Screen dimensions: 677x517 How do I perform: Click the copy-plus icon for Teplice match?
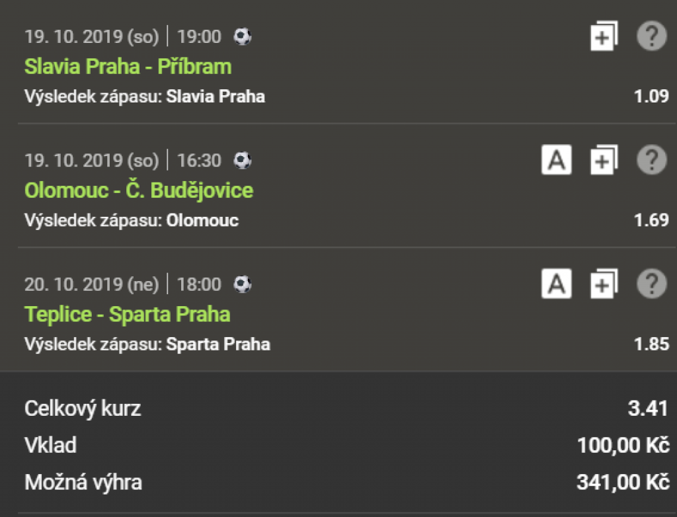coord(604,285)
